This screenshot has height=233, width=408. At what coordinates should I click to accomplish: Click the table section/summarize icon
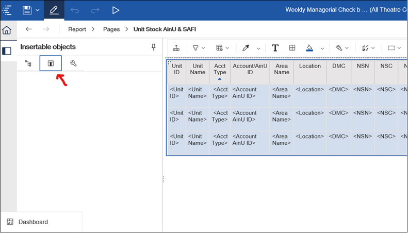coord(219,48)
